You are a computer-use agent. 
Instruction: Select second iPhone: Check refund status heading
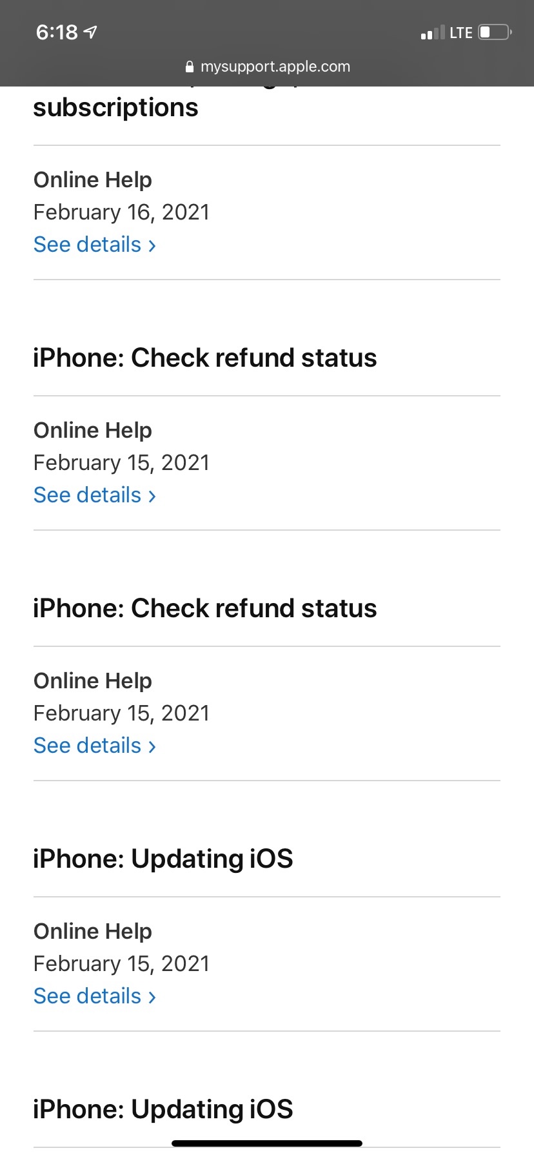click(204, 608)
